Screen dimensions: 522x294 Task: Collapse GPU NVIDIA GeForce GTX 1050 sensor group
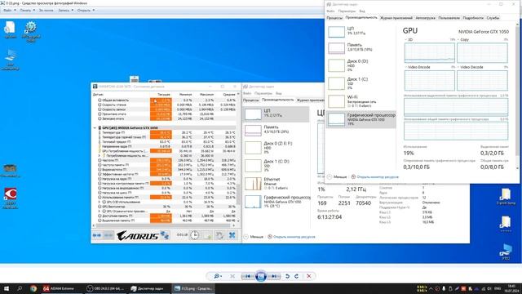tap(95, 128)
